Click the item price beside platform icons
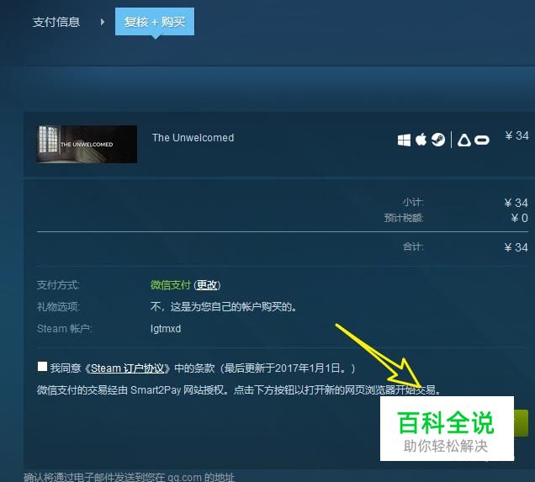The height and width of the screenshot is (482, 535). [517, 135]
